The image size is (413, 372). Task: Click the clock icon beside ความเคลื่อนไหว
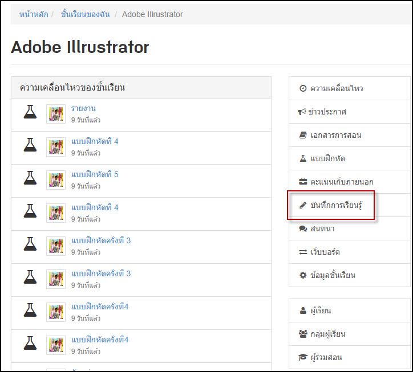coord(303,88)
